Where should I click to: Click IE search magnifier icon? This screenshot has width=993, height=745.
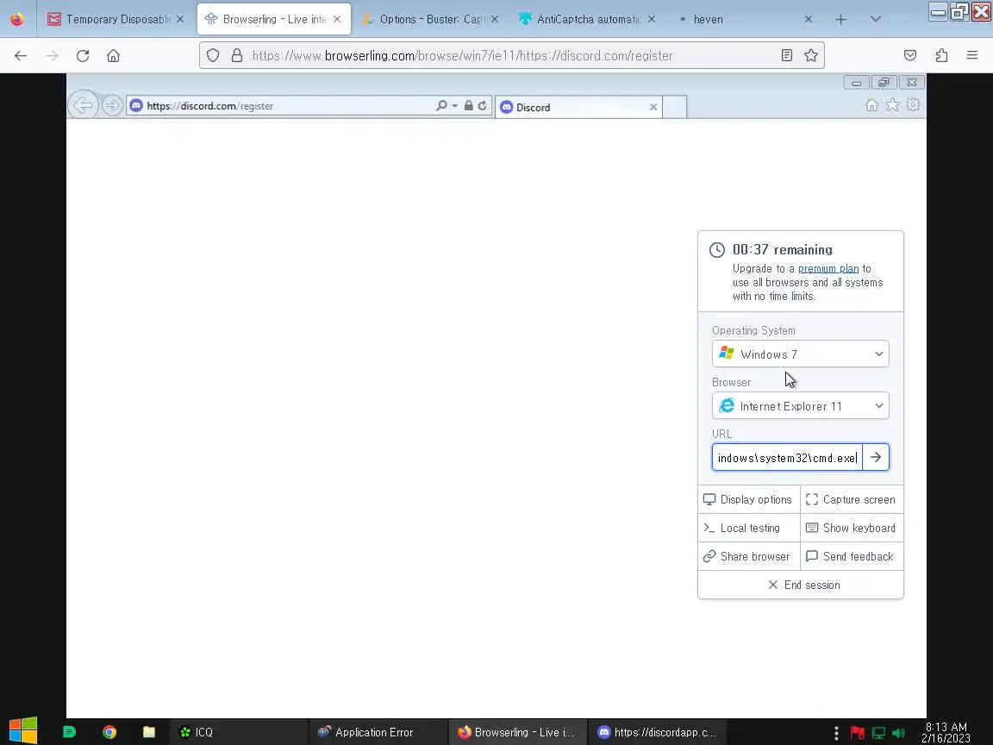(441, 106)
